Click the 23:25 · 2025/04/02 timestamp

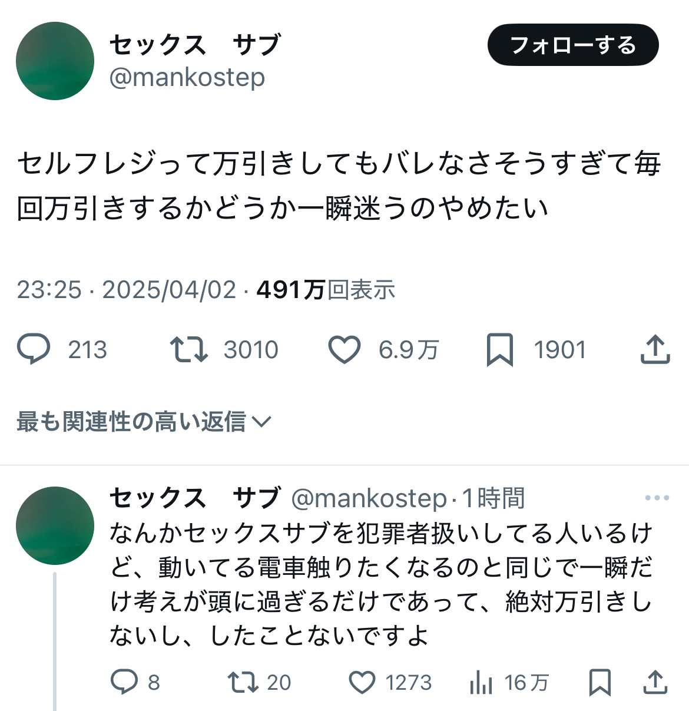pyautogui.click(x=126, y=290)
